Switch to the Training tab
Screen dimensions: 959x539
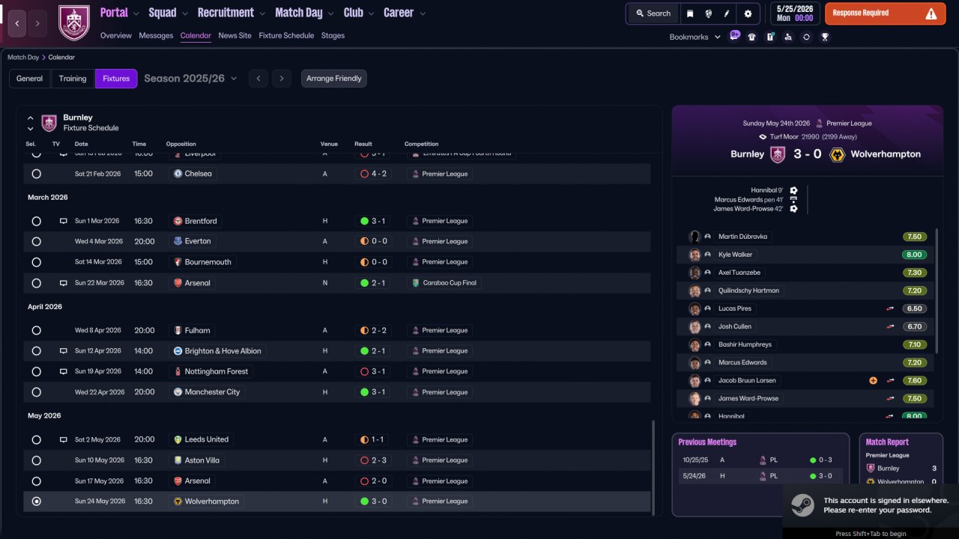pos(73,79)
